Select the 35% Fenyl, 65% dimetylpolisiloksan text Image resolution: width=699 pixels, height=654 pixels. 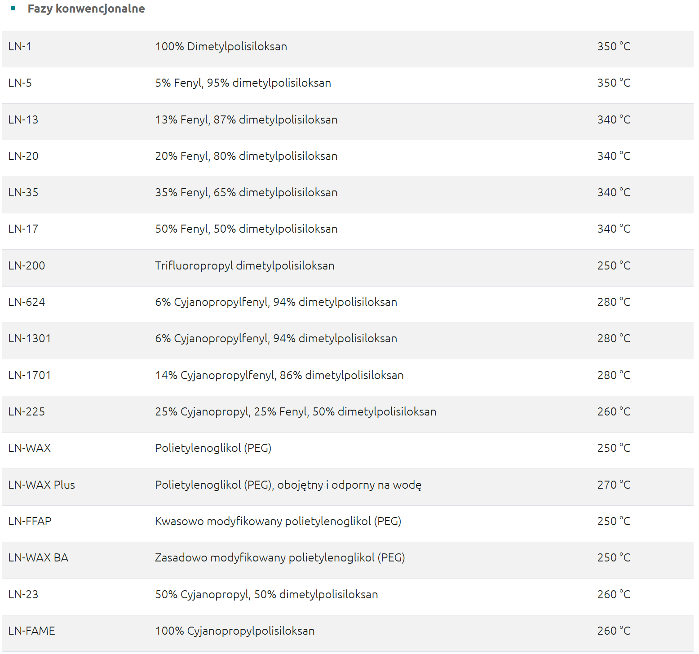click(246, 192)
